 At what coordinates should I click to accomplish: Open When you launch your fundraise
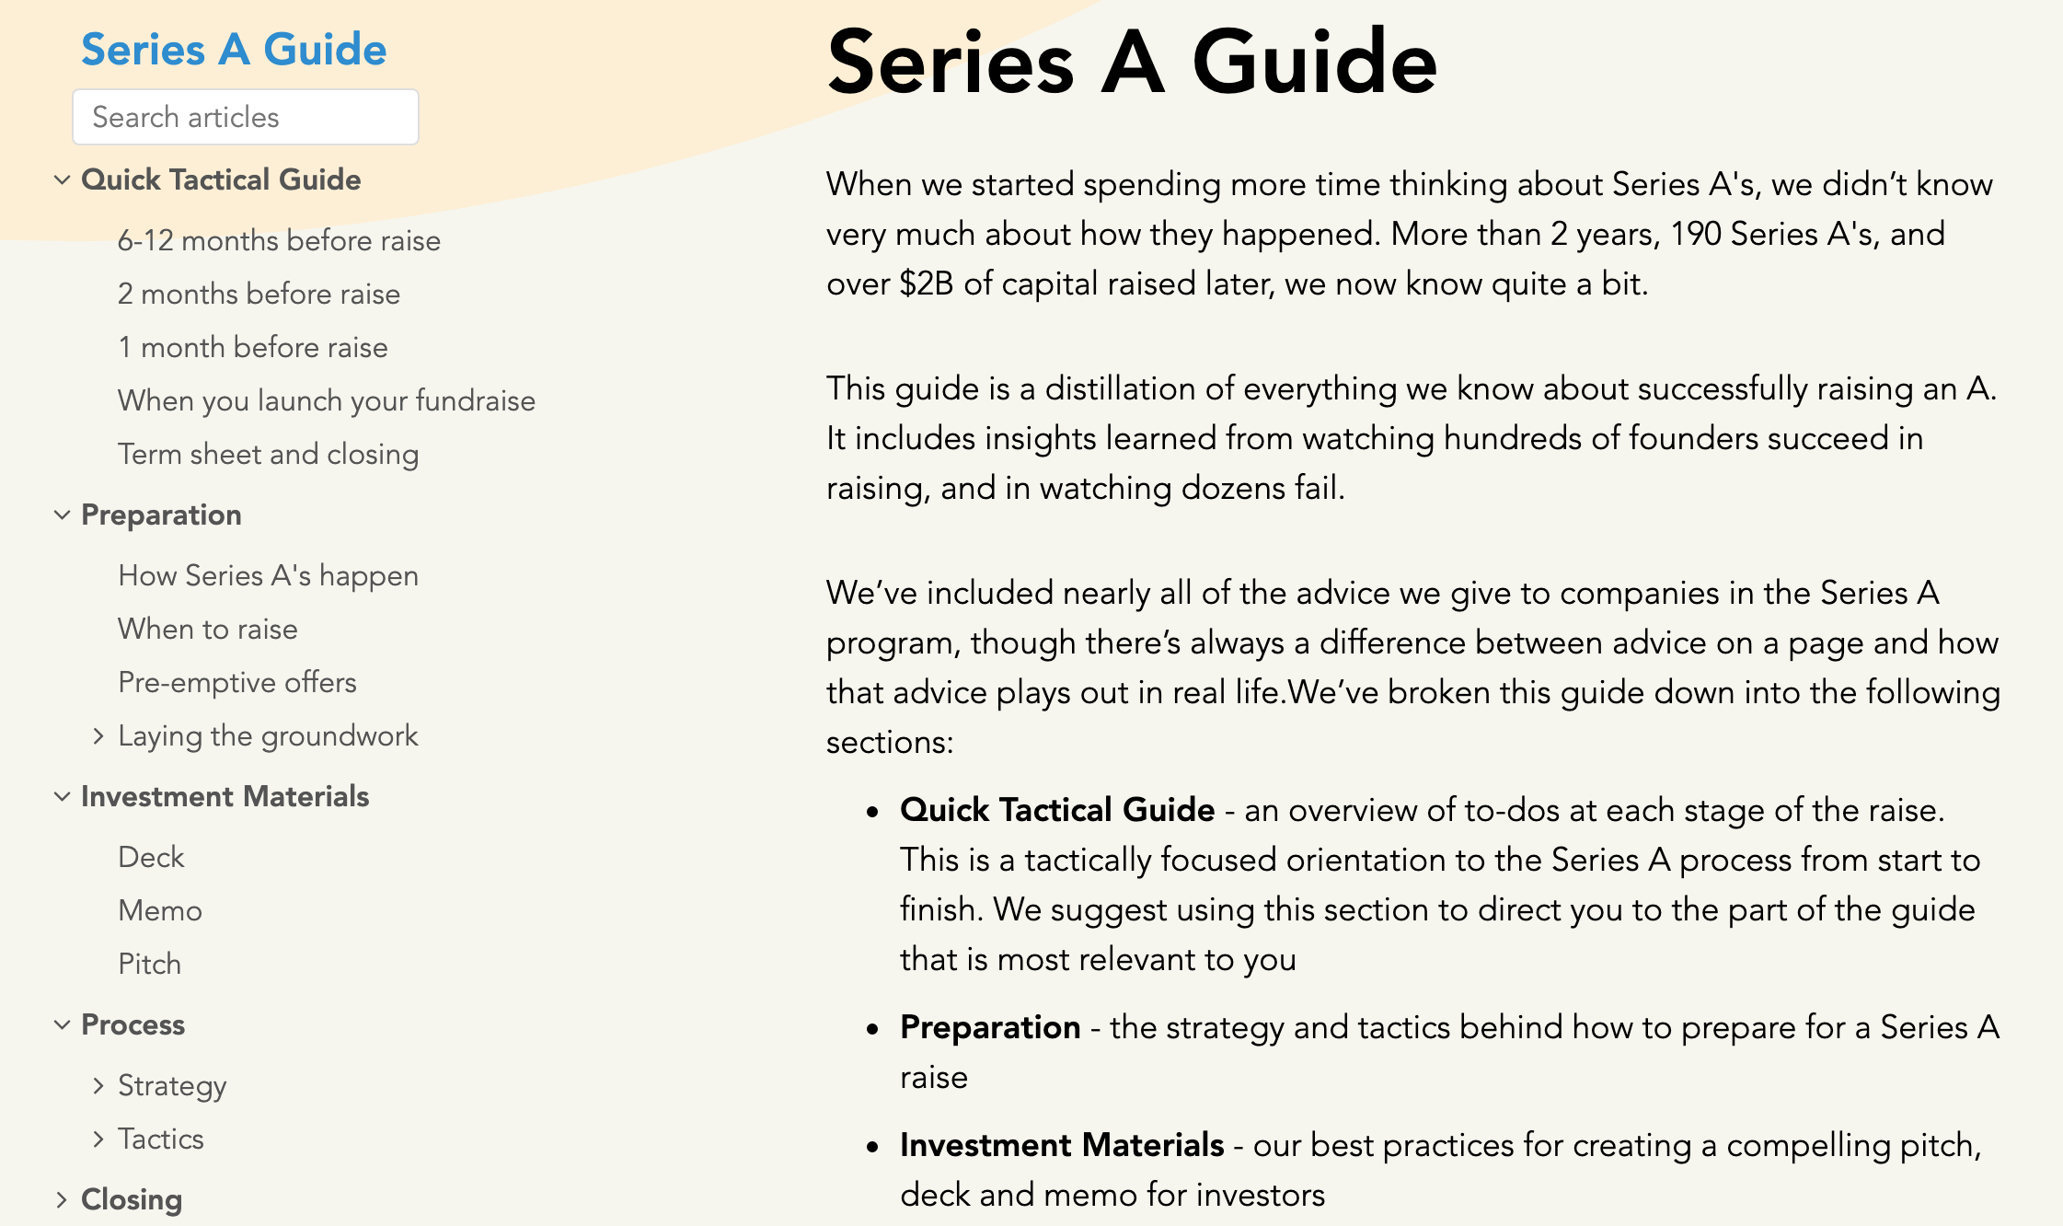point(326,401)
